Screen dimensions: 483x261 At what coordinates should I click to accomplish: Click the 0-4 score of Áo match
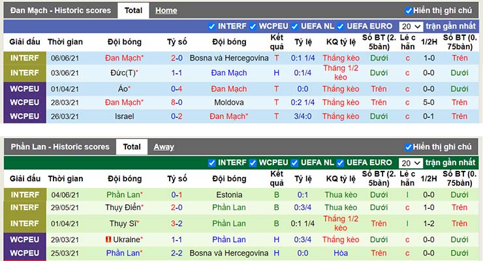pyautogui.click(x=176, y=89)
